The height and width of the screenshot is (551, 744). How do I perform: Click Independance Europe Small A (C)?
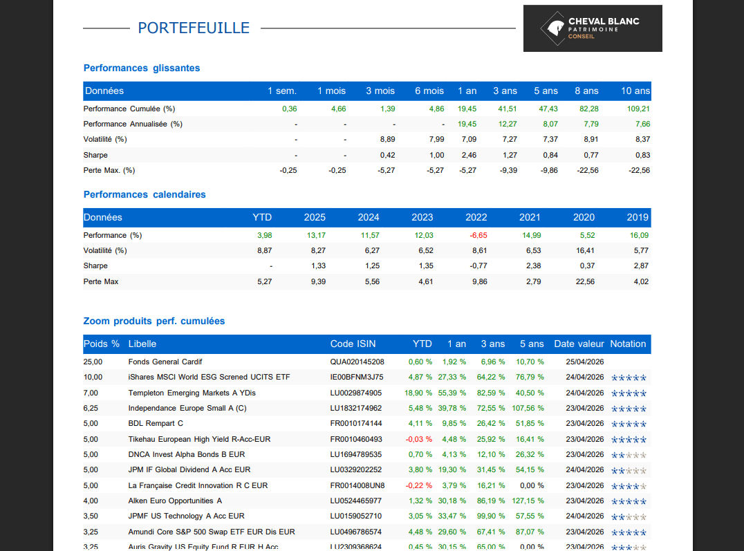[187, 408]
